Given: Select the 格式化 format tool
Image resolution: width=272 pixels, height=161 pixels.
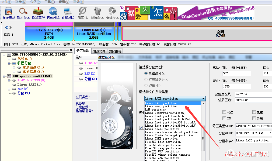Looking at the screenshot, I should (x=83, y=12).
